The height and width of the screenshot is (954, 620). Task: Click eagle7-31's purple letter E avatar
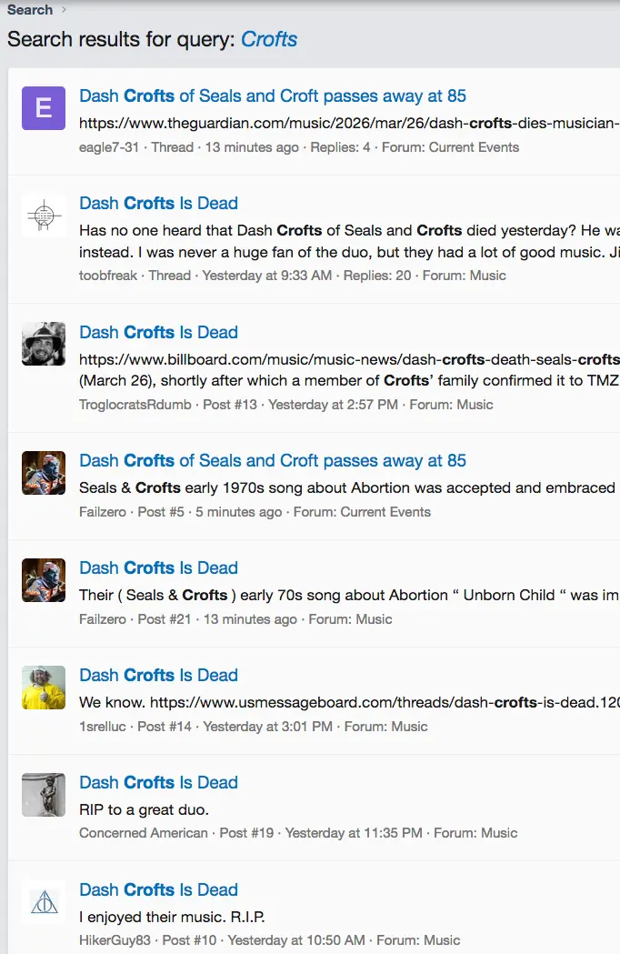click(x=43, y=108)
